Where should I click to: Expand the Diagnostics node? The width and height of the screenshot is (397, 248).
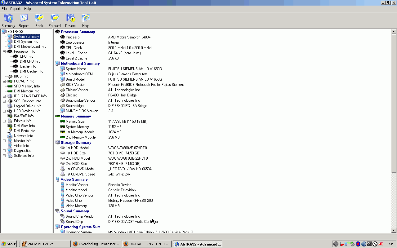coord(4,151)
